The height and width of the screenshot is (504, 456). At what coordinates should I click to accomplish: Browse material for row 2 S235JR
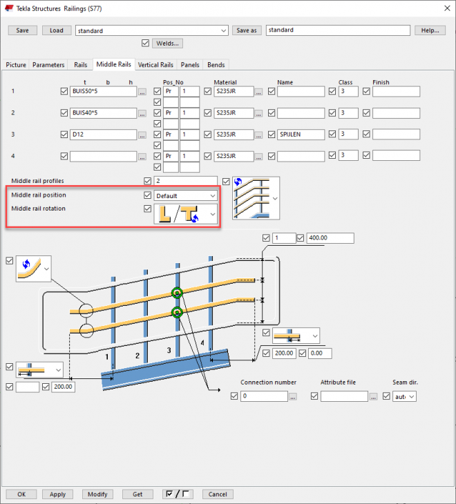[258, 113]
